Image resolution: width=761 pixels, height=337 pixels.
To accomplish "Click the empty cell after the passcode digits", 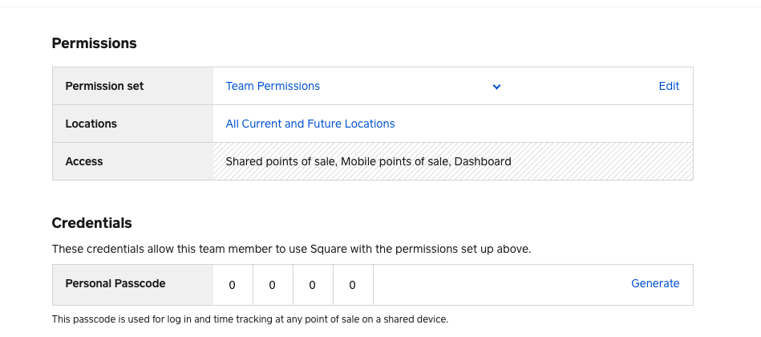I will pos(497,284).
